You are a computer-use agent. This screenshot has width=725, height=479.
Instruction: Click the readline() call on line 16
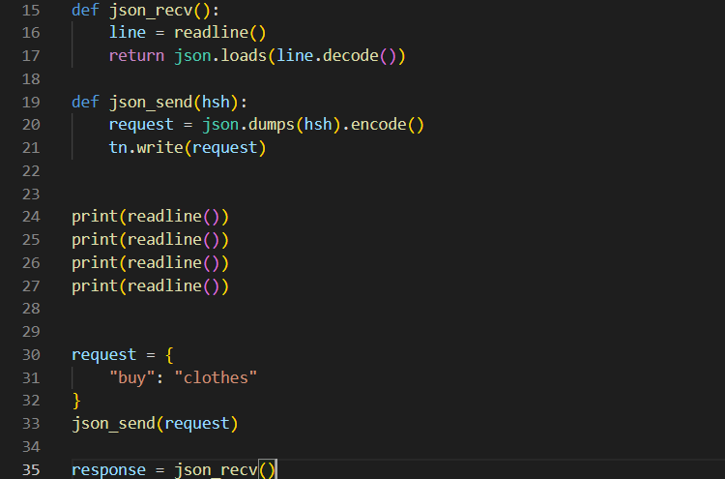[x=220, y=32]
